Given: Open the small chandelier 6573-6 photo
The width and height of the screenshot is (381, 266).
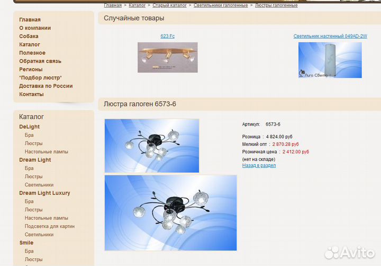Looking at the screenshot, I should click(152, 145).
